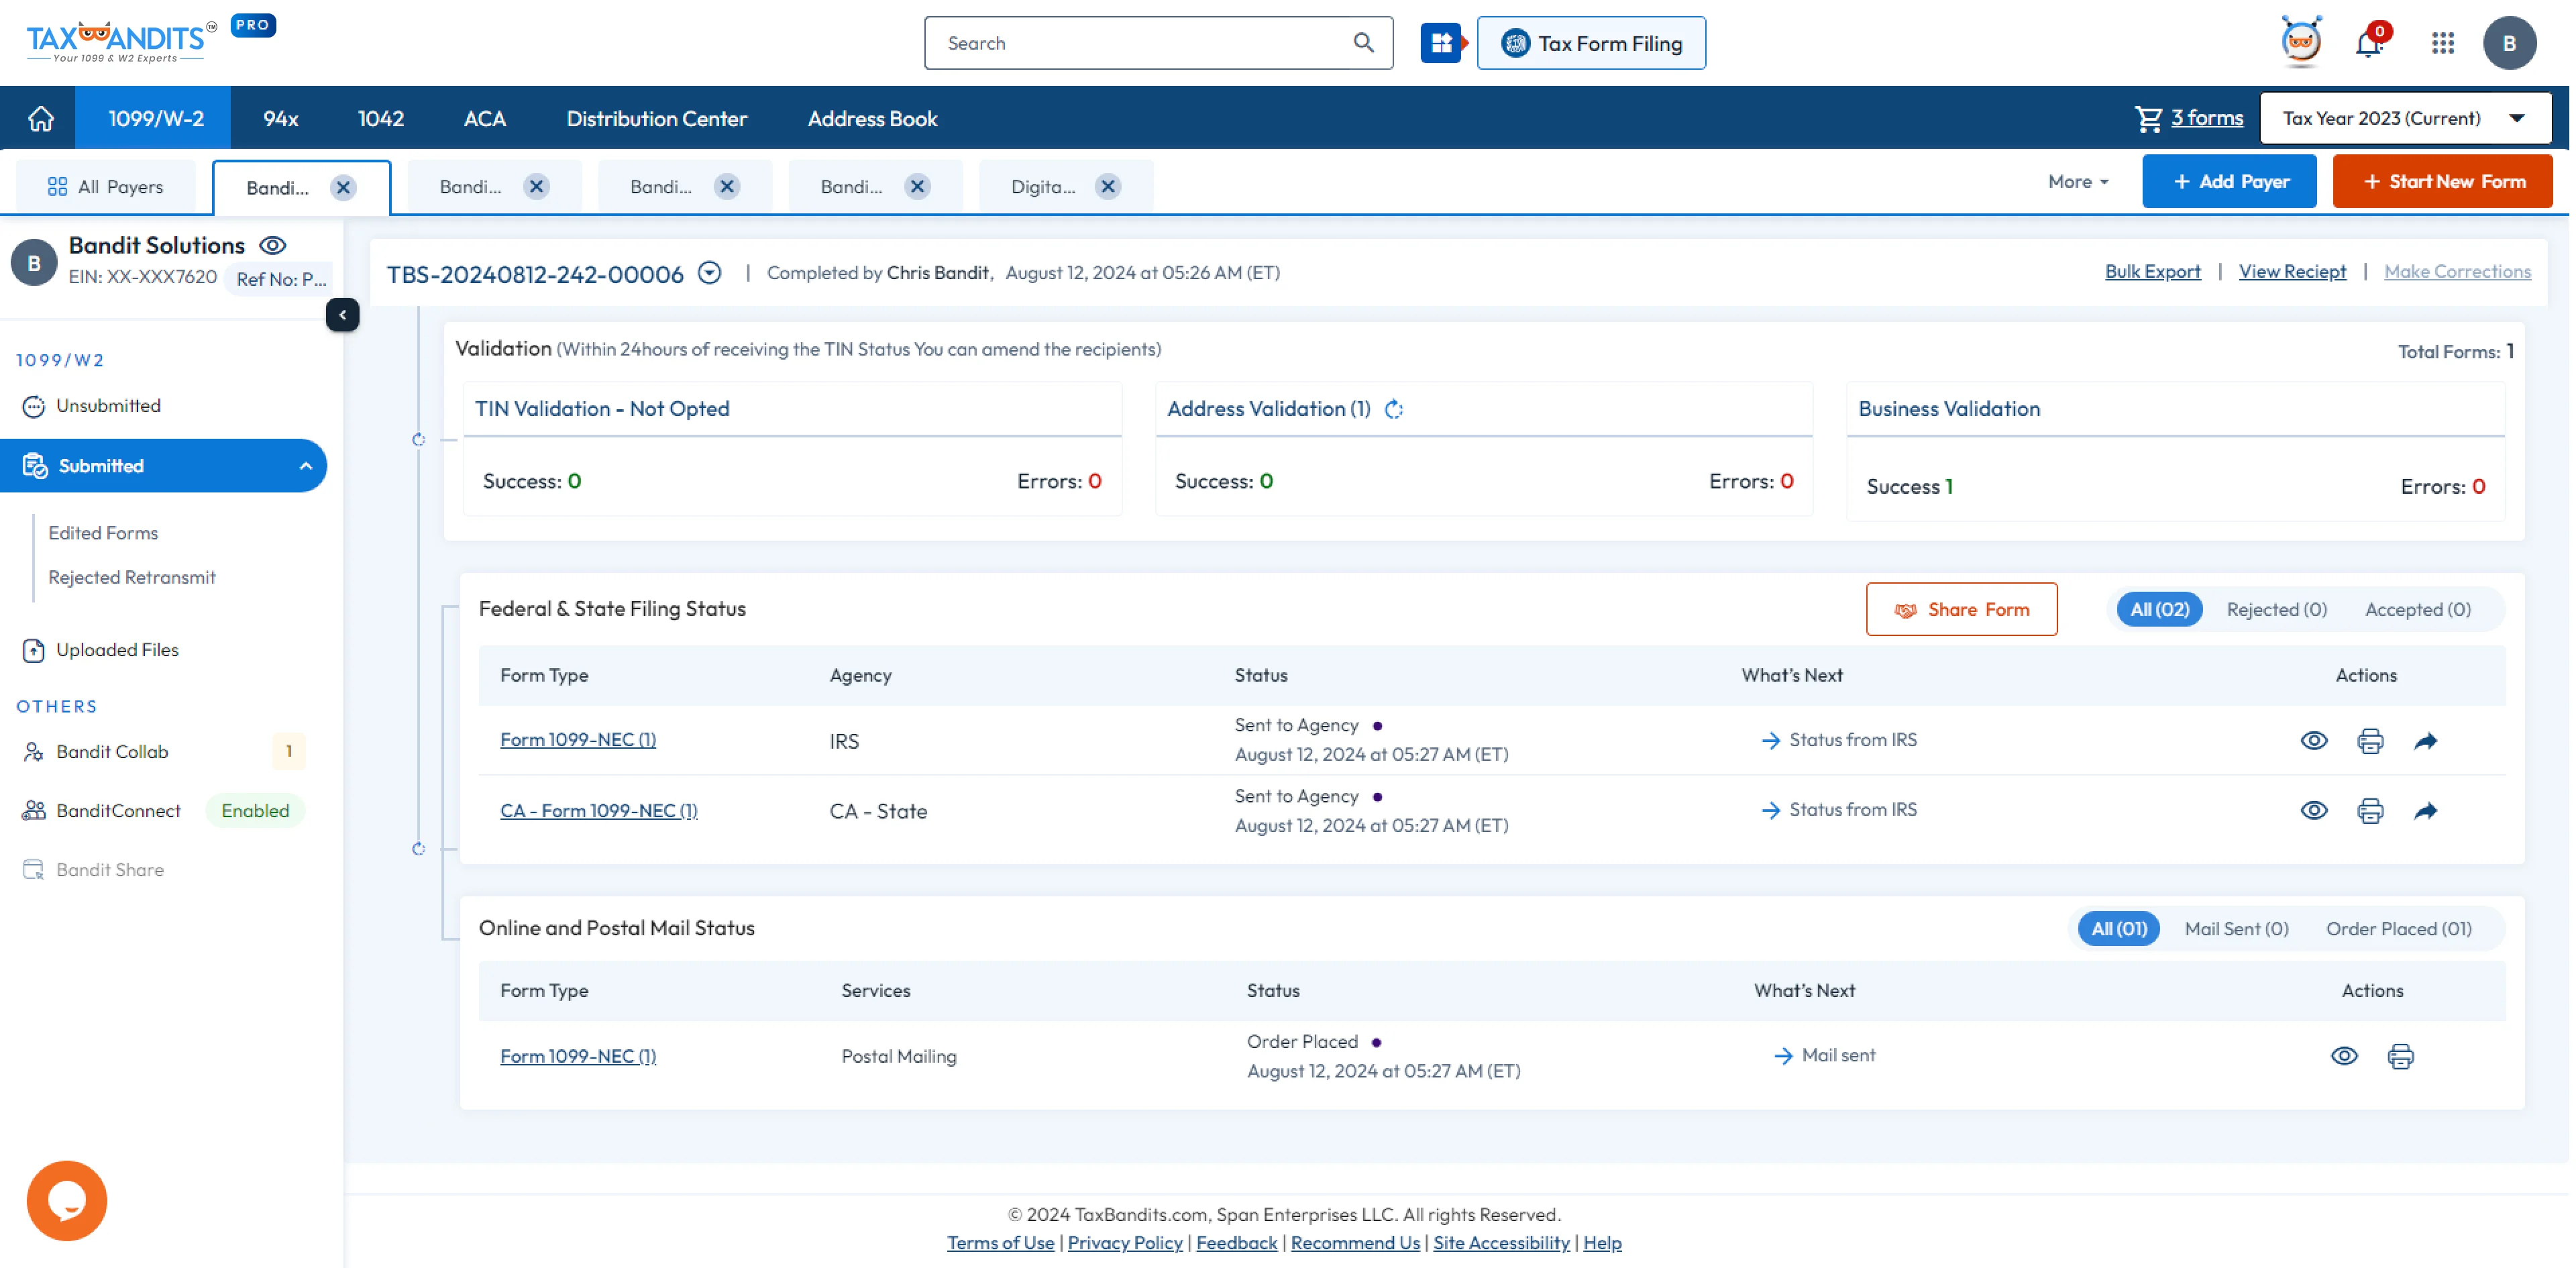View Bandit Solutions payer details eye icon

click(273, 245)
